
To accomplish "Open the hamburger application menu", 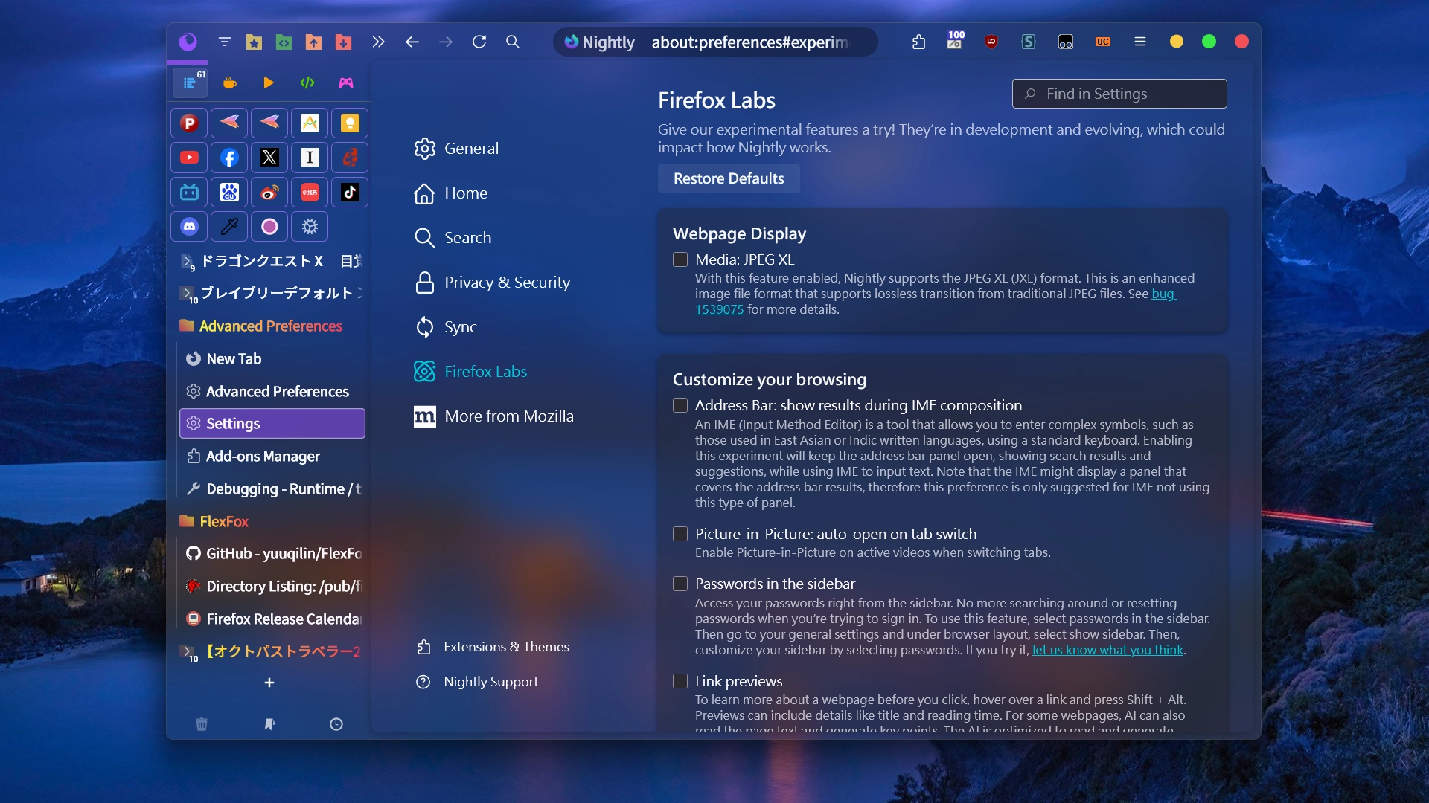I will tap(1139, 42).
